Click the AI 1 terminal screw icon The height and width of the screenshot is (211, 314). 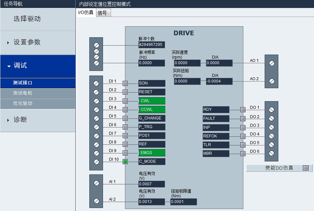click(x=96, y=183)
